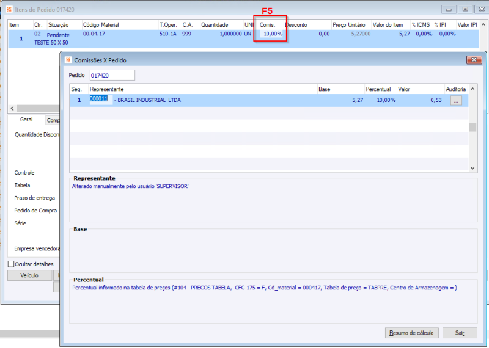Minimize the Itens do Pedido window
Screen dimensions: 489x348
click(x=449, y=9)
